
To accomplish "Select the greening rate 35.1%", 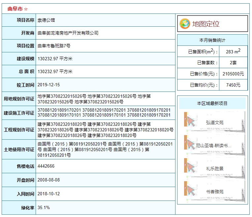I will click(x=44, y=207).
